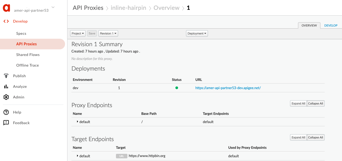Open the Project dropdown menu
Viewport: 342px width, 161px height.
[78, 33]
